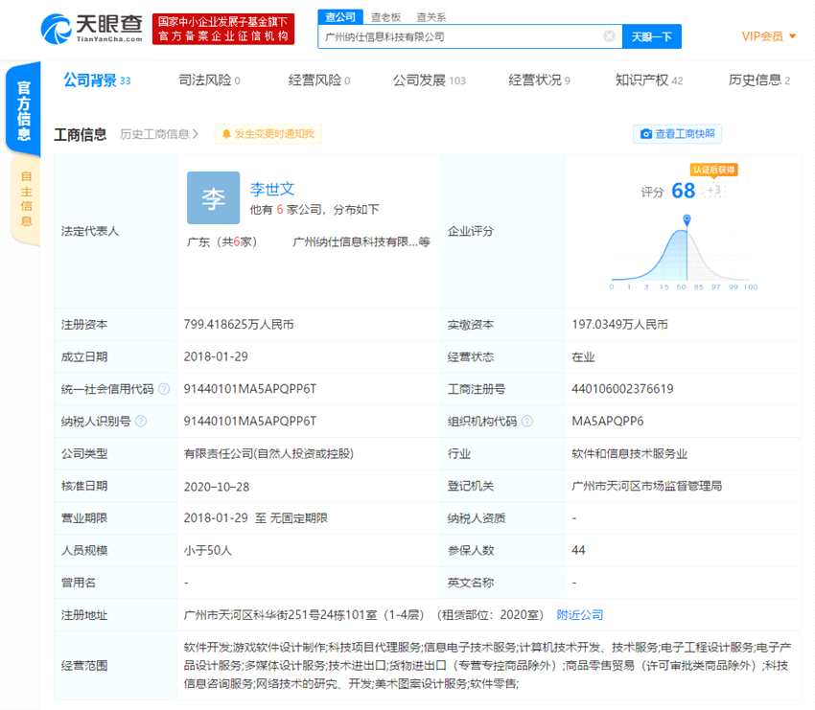Screen dimensions: 815x710
Task: Open 经营风险 tab
Action: click(319, 80)
